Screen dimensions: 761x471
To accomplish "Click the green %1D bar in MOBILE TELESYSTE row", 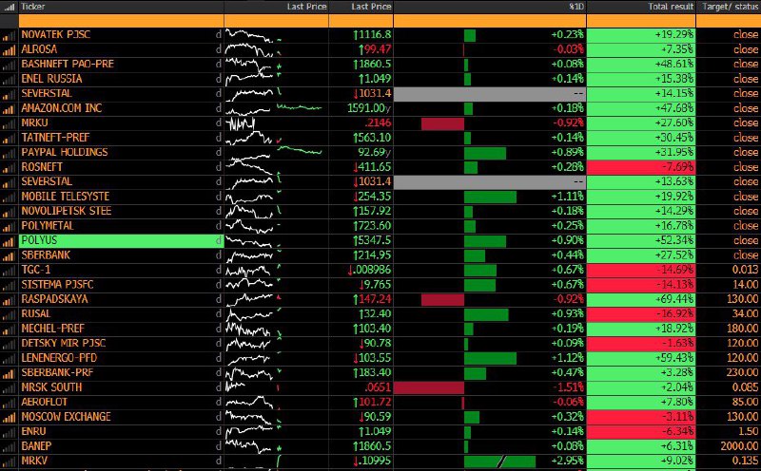I will pyautogui.click(x=490, y=197).
